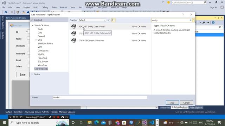
Task: Select the MySQL category
Action: [41, 54]
